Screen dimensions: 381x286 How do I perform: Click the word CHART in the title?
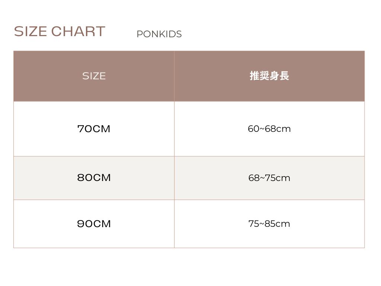point(78,31)
